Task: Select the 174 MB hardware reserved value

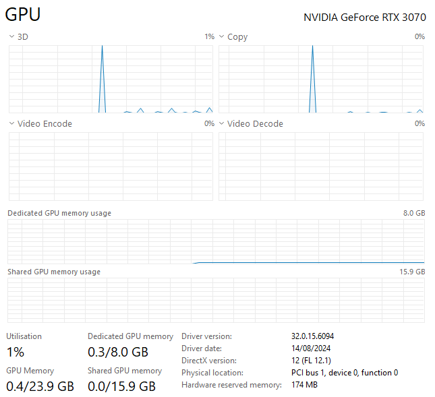Action: click(304, 385)
